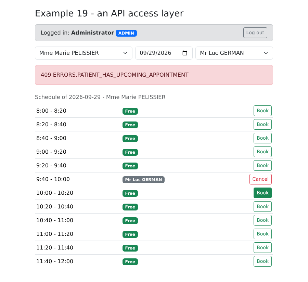308x282 pixels.
Task: Click the 'Schedule of 2026-09-29' caption
Action: [100, 97]
